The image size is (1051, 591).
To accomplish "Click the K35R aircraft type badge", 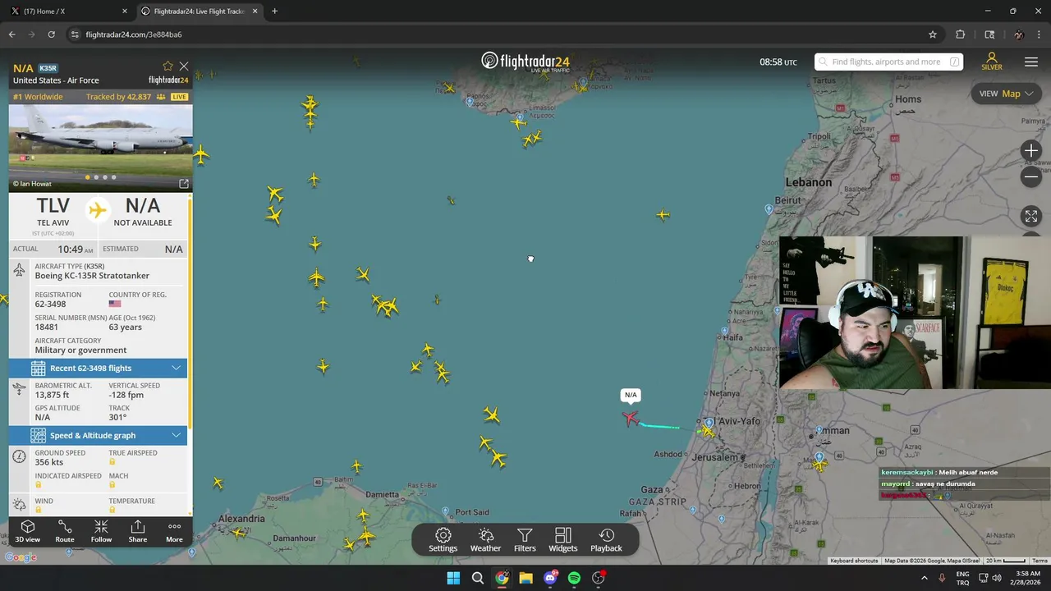I will click(x=48, y=68).
